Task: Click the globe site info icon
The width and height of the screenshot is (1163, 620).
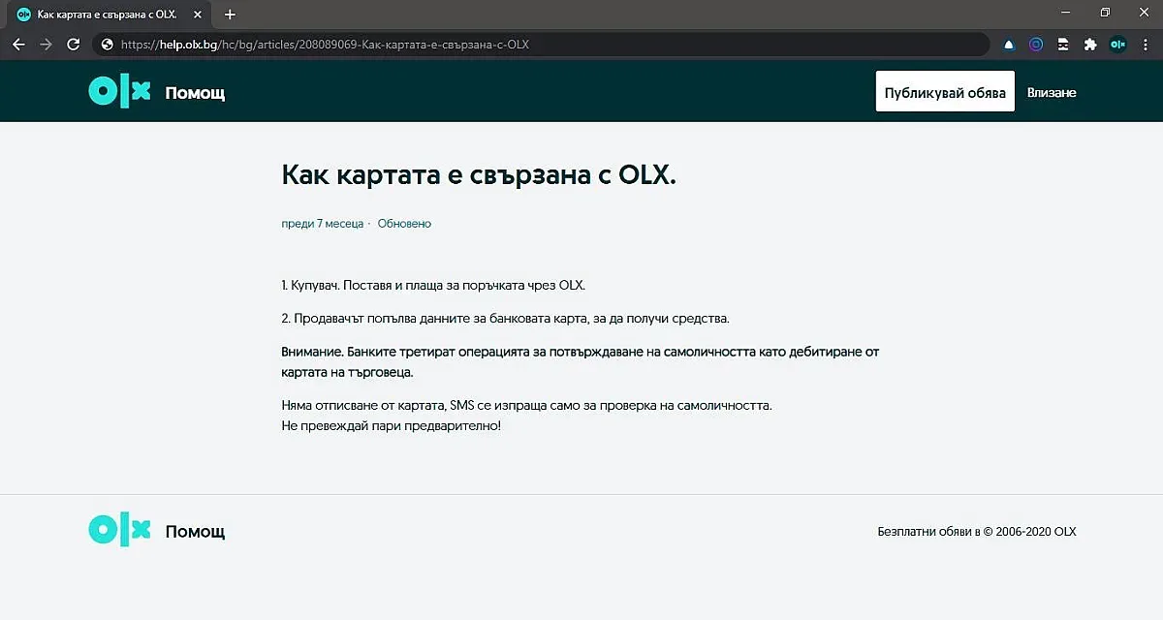Action: 107,45
